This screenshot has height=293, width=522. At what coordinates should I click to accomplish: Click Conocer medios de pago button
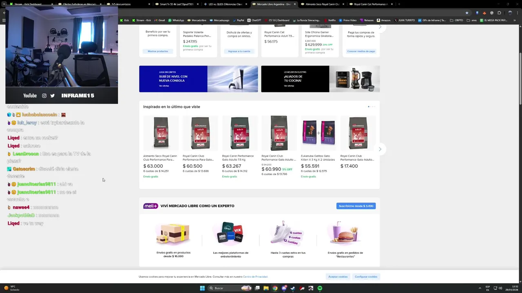coord(361,51)
